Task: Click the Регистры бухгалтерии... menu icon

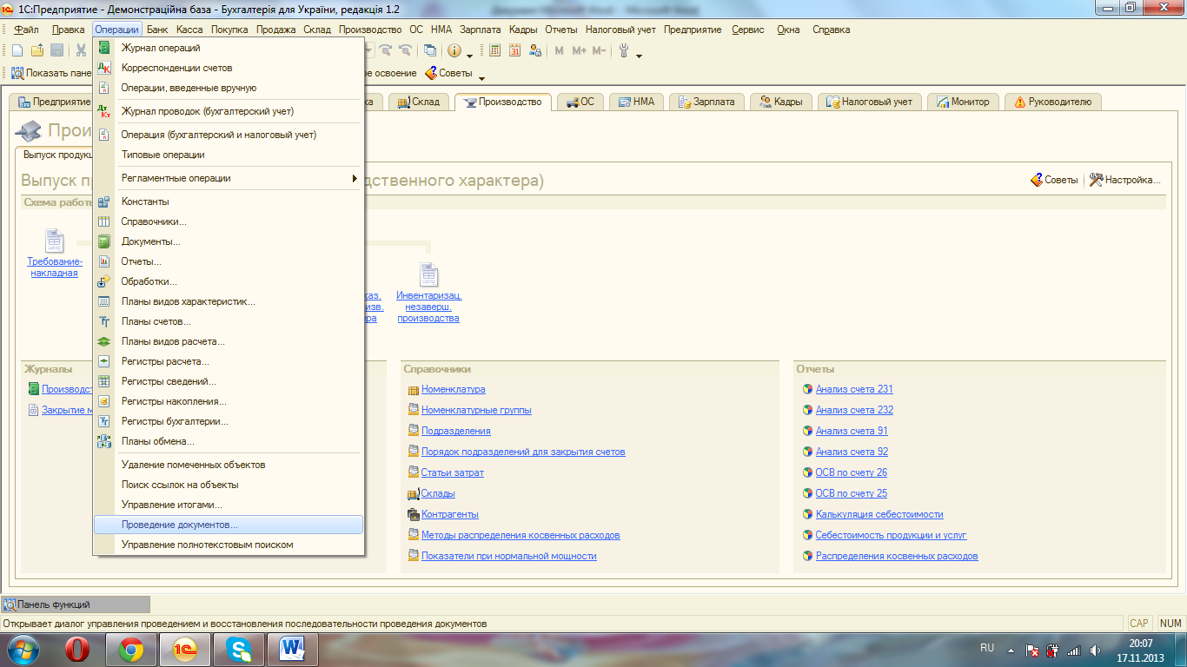Action: [104, 421]
